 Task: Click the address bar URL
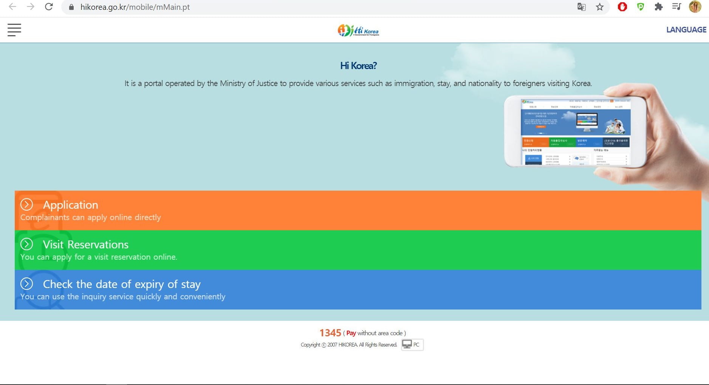pos(135,7)
